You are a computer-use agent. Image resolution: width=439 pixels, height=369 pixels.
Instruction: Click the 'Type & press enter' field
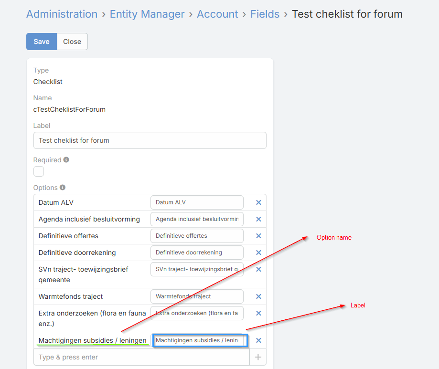141,357
